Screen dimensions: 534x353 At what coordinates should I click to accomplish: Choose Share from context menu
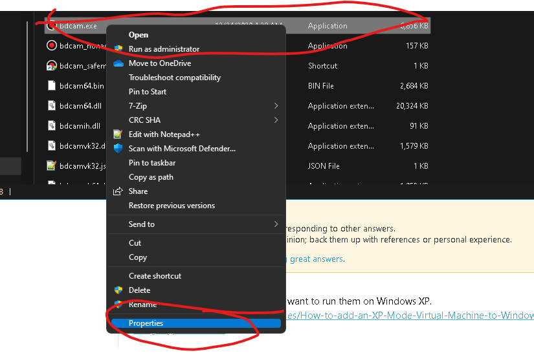[x=196, y=191]
